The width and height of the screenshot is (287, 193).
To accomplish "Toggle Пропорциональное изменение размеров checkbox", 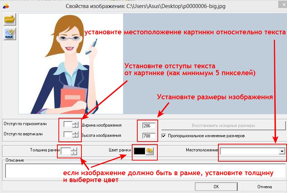I will click(x=164, y=136).
